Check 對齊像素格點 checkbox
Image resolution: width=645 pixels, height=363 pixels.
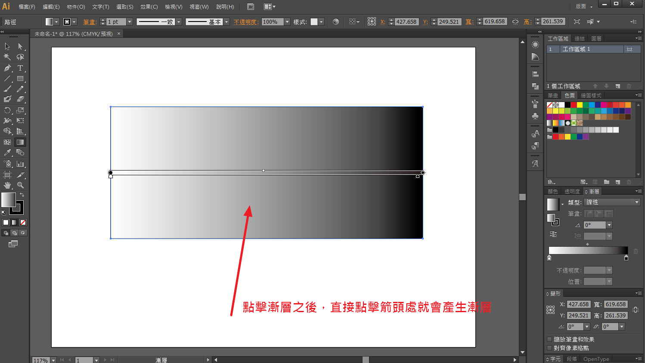[x=549, y=348]
